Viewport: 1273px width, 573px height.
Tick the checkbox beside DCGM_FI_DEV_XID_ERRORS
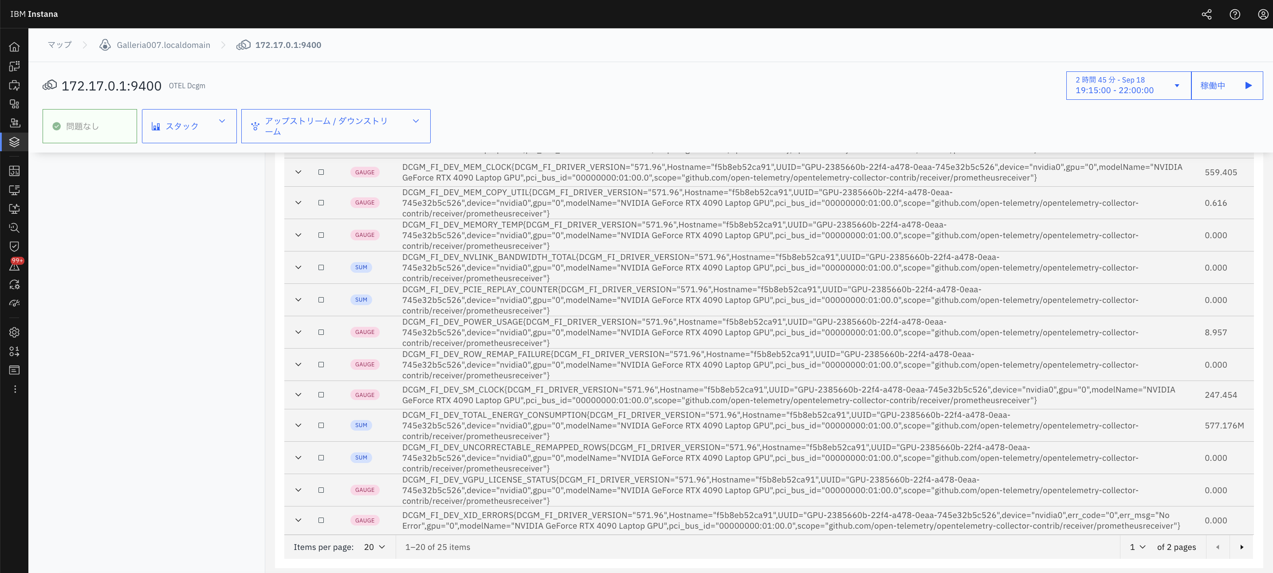pyautogui.click(x=321, y=520)
